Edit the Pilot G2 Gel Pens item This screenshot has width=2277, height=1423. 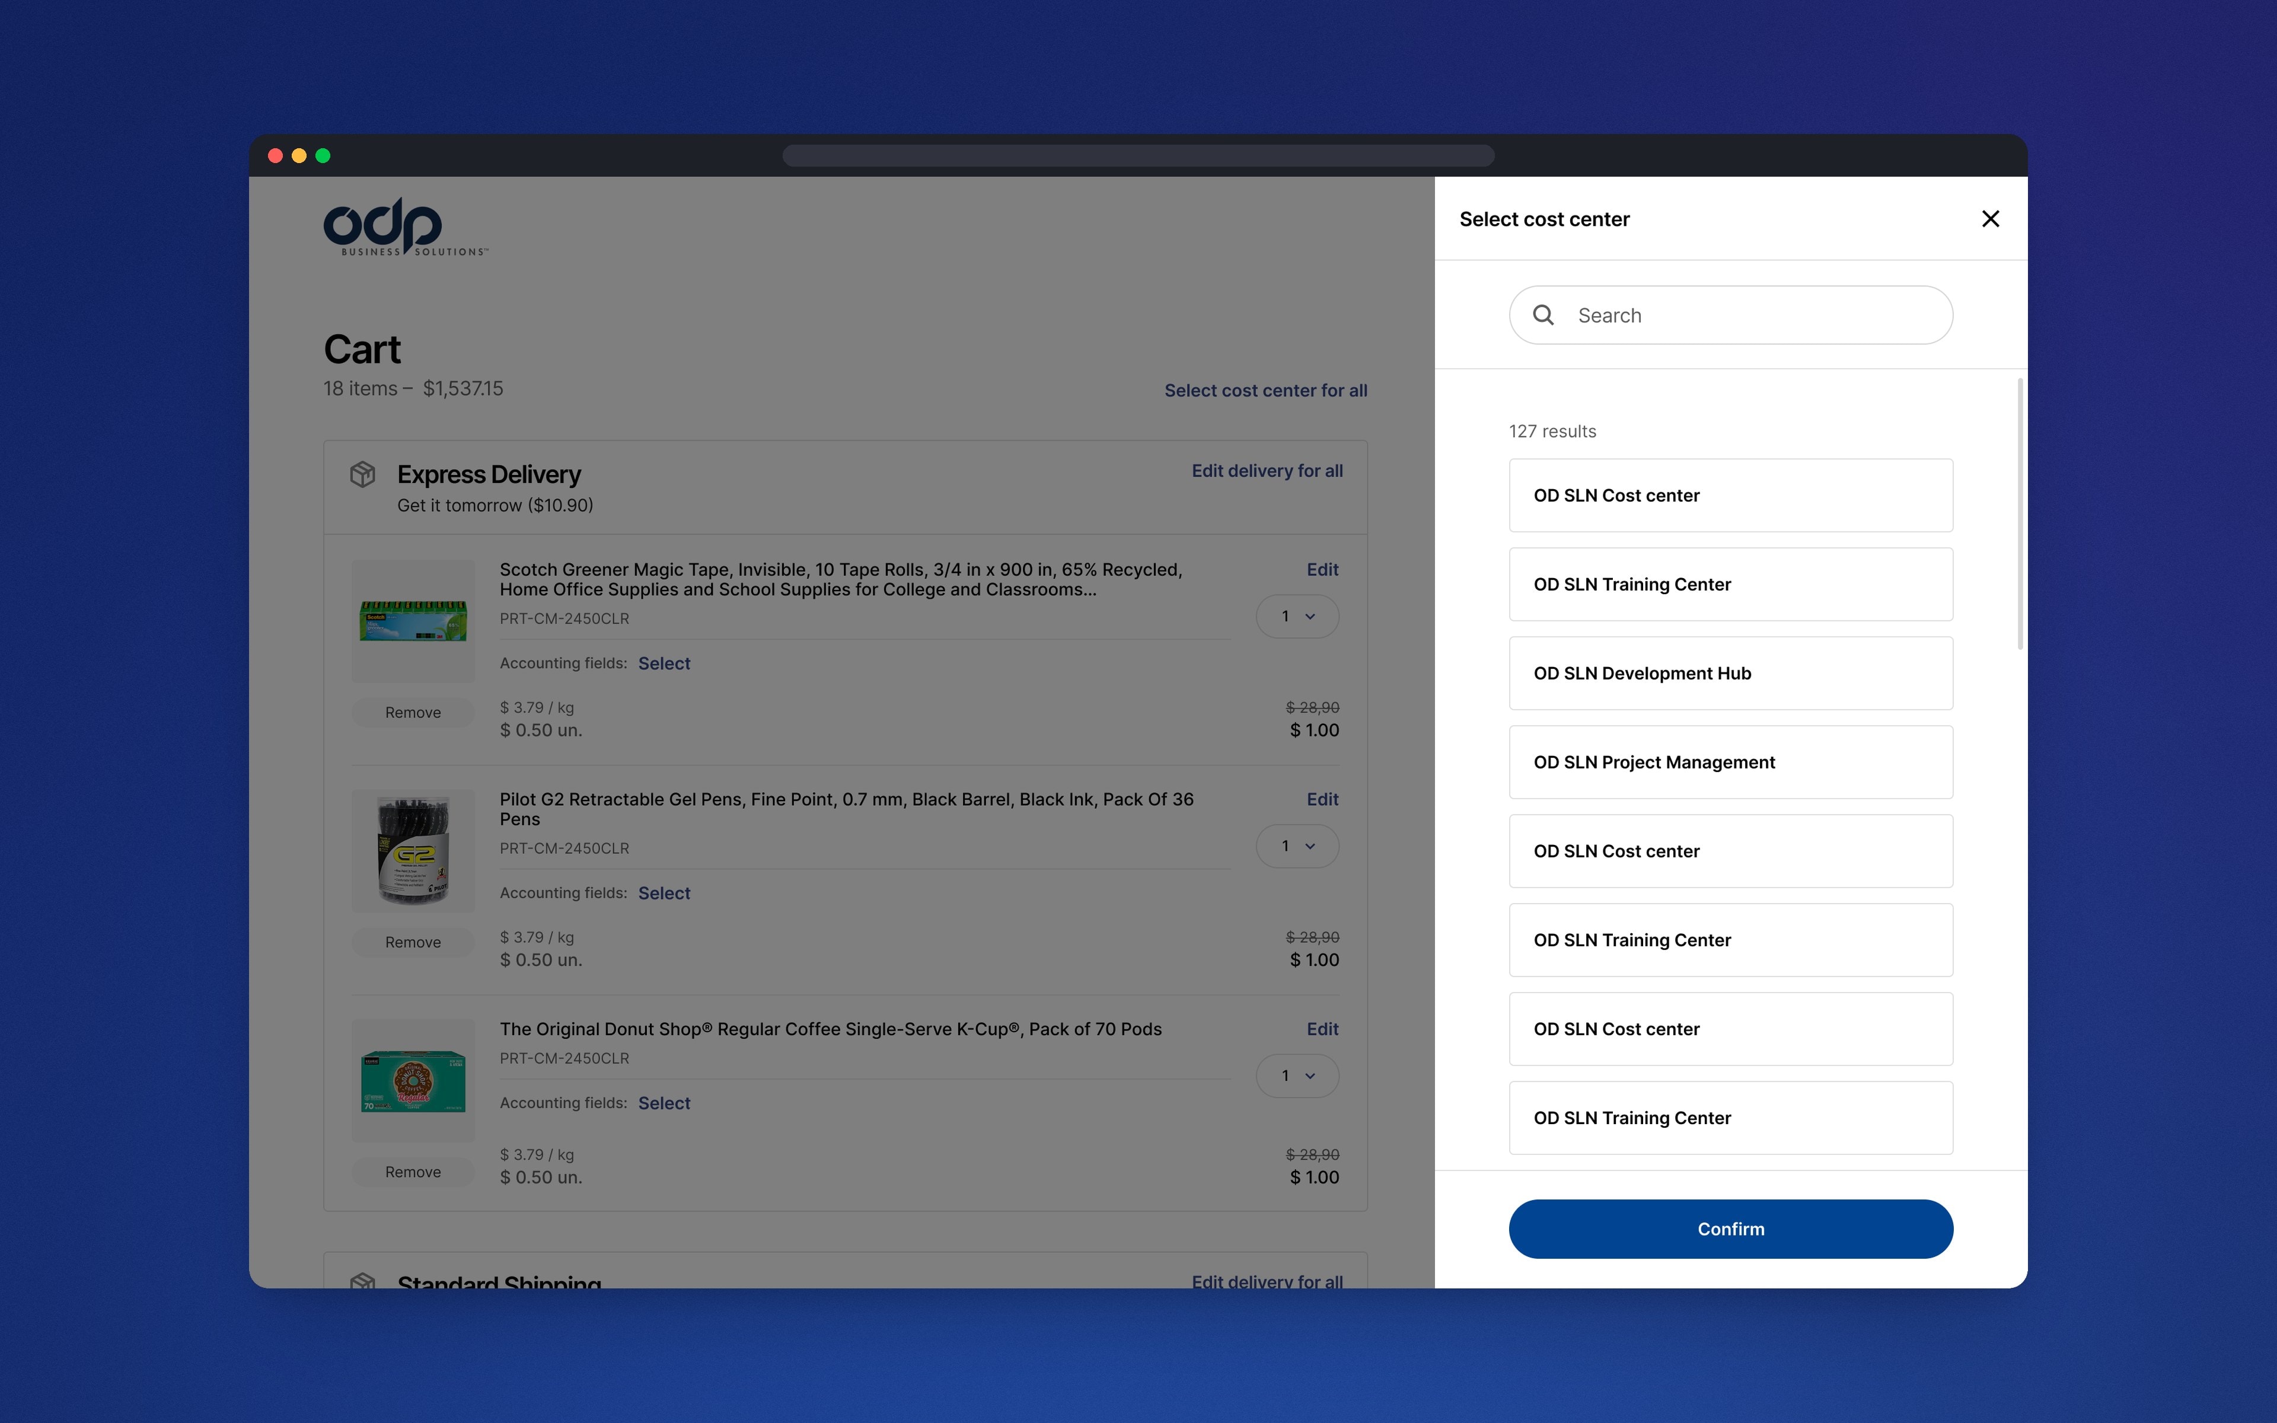pos(1322,799)
